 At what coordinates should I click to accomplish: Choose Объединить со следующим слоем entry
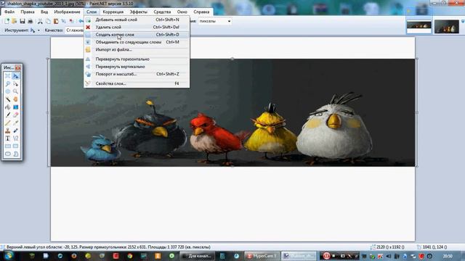(137, 42)
